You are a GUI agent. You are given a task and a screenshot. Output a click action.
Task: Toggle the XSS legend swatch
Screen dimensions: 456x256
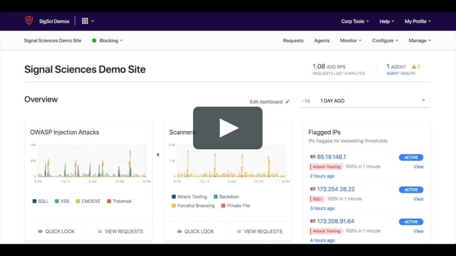click(57, 201)
